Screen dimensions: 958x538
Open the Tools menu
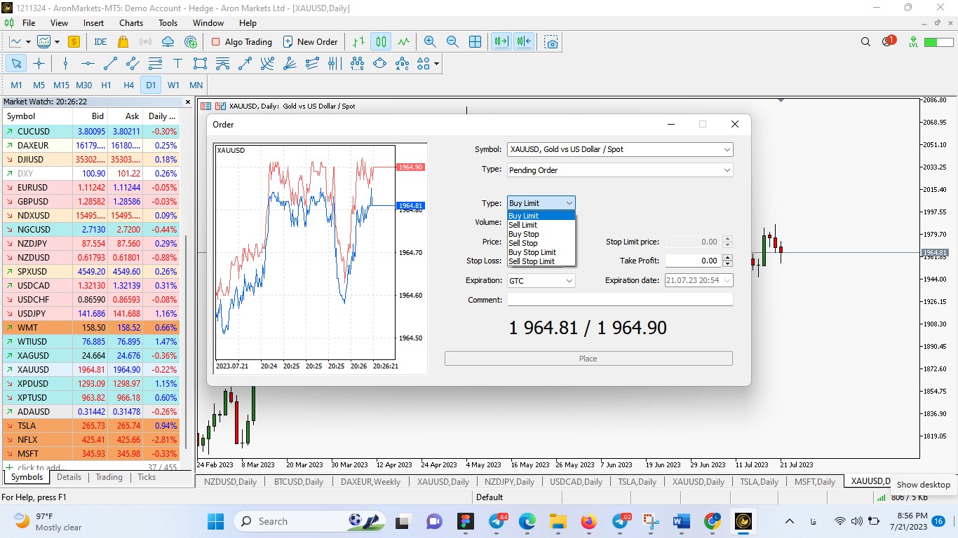click(168, 23)
